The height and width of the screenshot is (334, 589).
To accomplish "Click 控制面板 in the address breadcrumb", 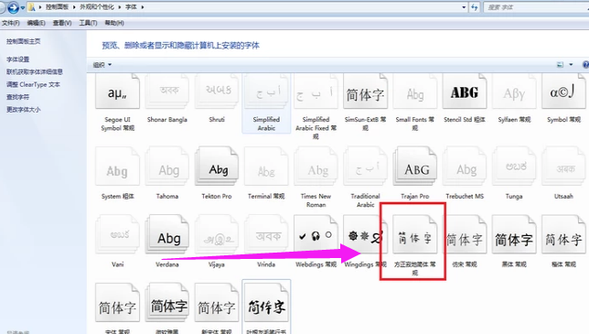I will pos(57,7).
